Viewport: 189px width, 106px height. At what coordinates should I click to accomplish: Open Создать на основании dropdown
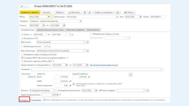(x=104, y=12)
